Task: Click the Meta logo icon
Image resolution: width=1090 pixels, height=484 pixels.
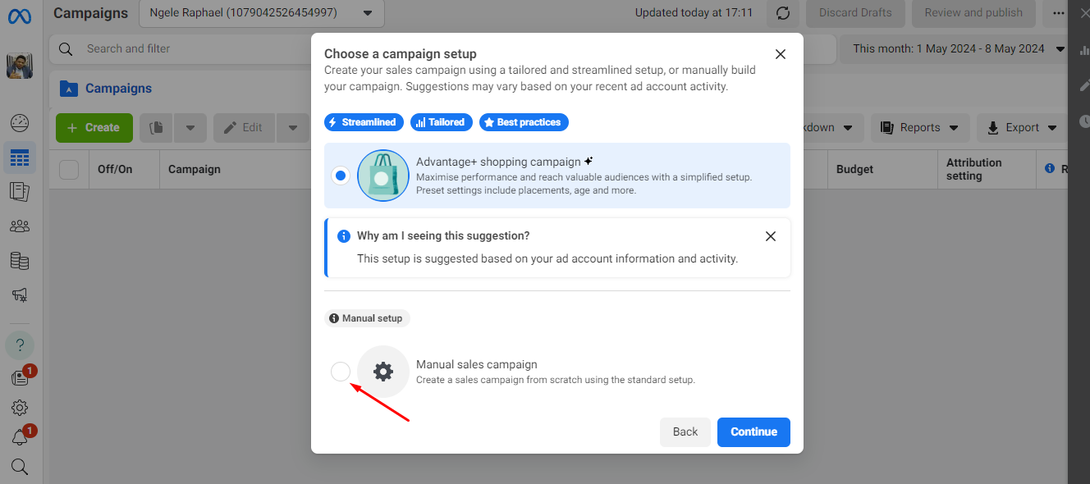Action: point(20,15)
